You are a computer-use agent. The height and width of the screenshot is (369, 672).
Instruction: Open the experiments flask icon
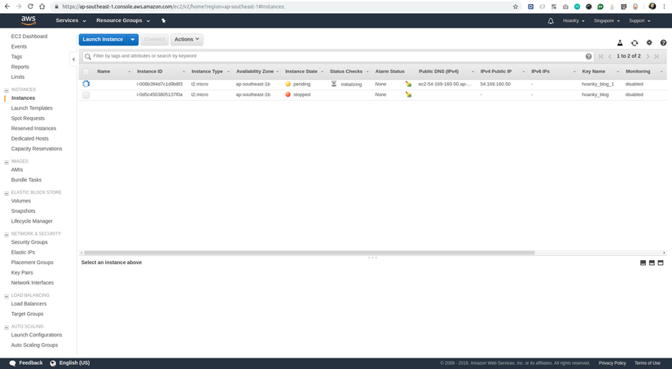click(x=620, y=43)
